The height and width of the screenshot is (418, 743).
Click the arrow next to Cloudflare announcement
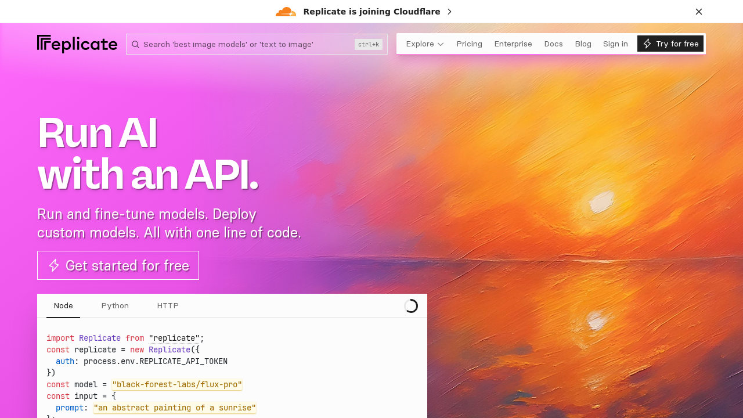[x=449, y=11]
